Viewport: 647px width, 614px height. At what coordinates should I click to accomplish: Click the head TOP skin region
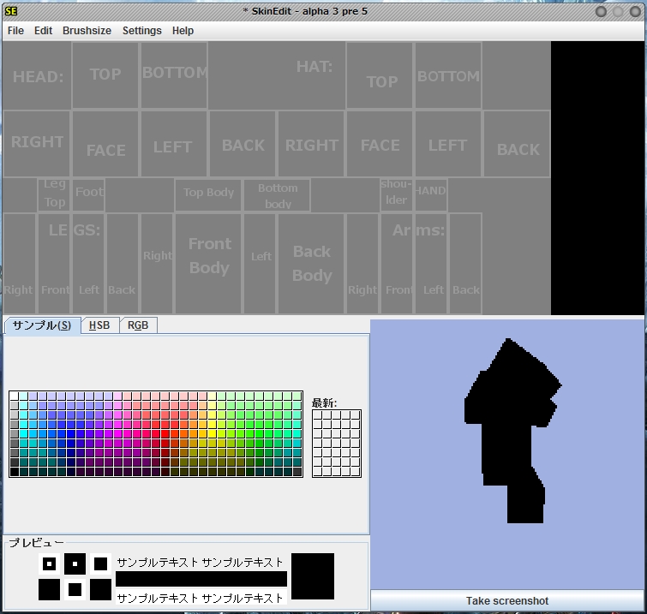click(105, 75)
